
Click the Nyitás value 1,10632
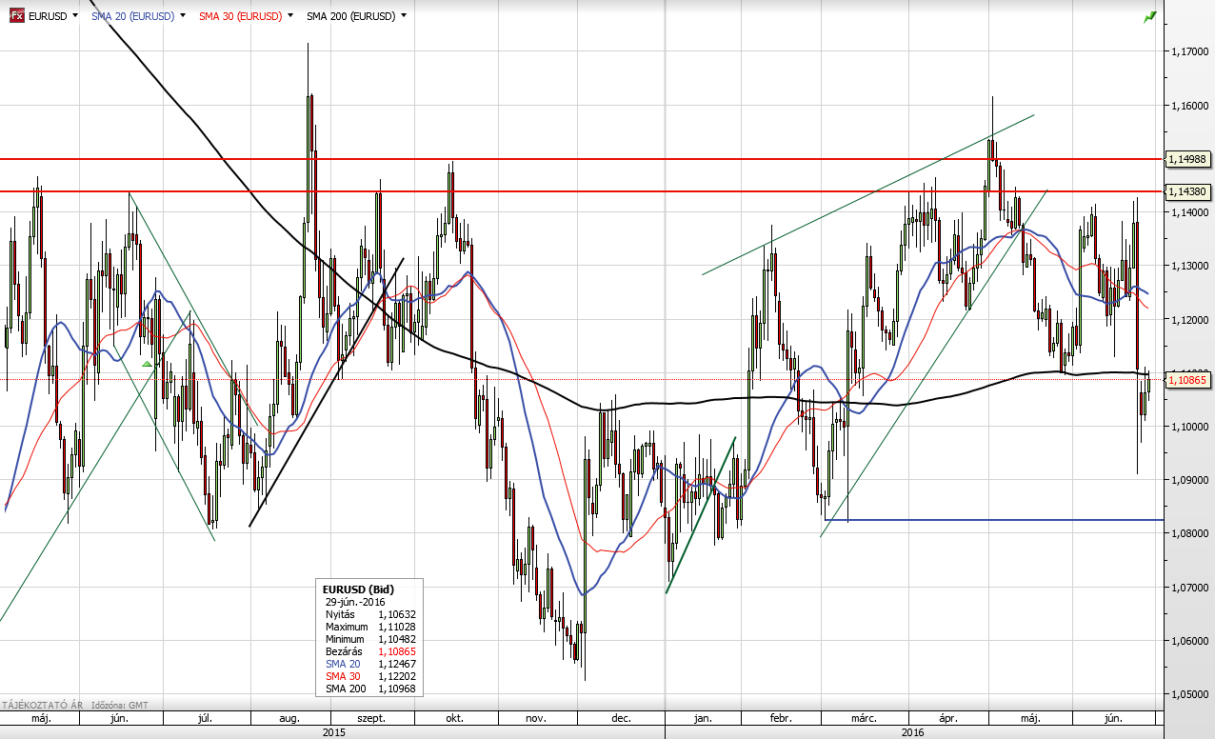397,615
